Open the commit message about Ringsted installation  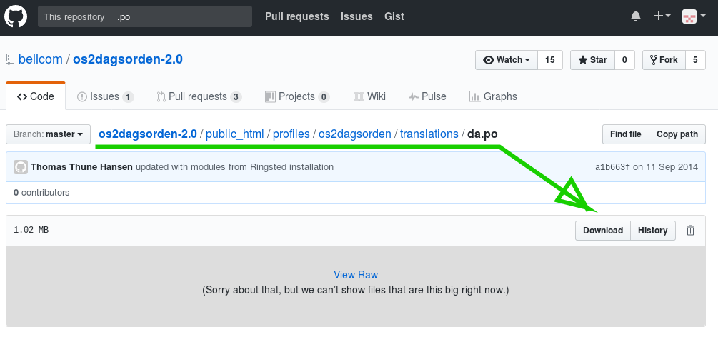234,167
